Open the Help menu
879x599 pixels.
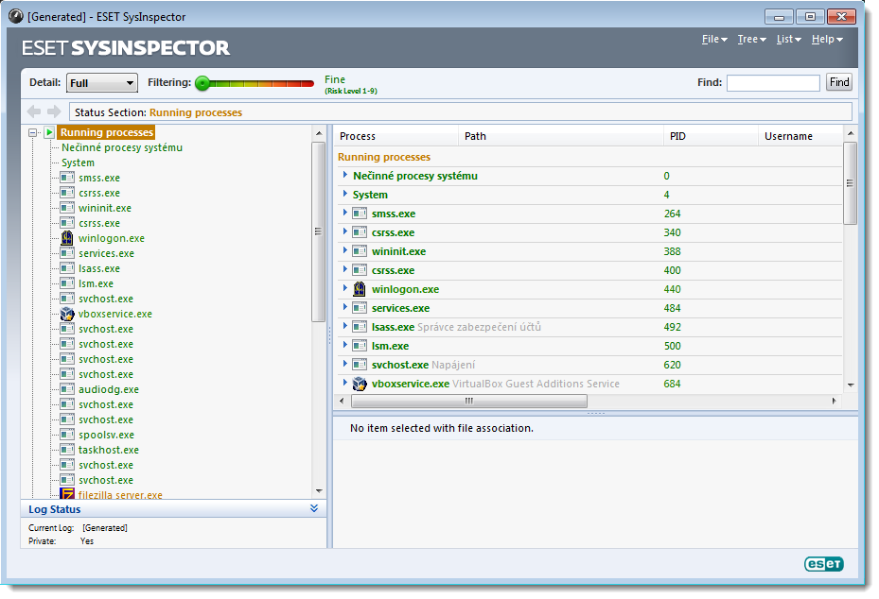click(827, 39)
